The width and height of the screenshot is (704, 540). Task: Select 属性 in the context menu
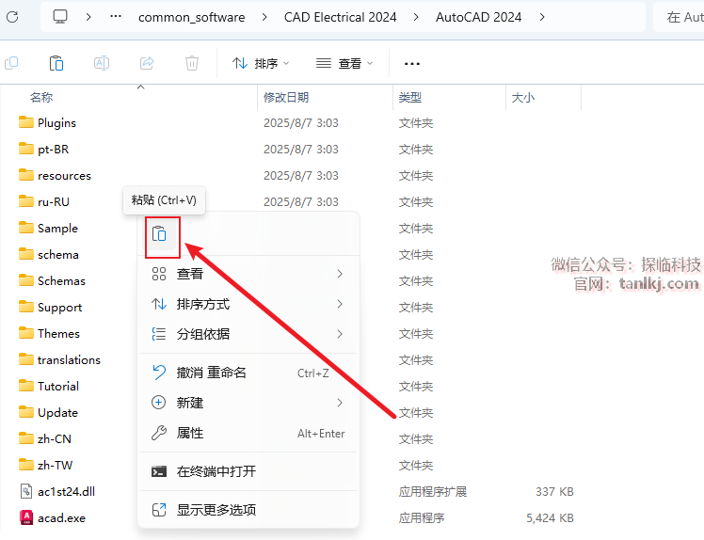click(x=190, y=433)
